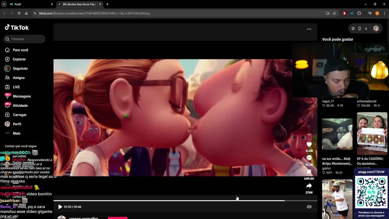Reload the page in Chrome
389x219 pixels.
tap(19, 13)
